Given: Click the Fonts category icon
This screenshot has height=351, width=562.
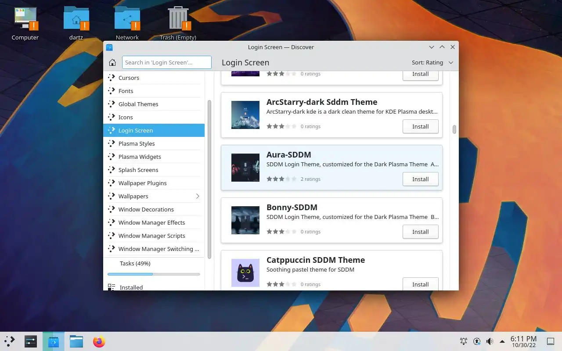Looking at the screenshot, I should click(x=112, y=91).
